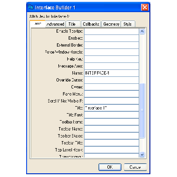Select the External Border field
177x177 pixels.
(x=112, y=45)
